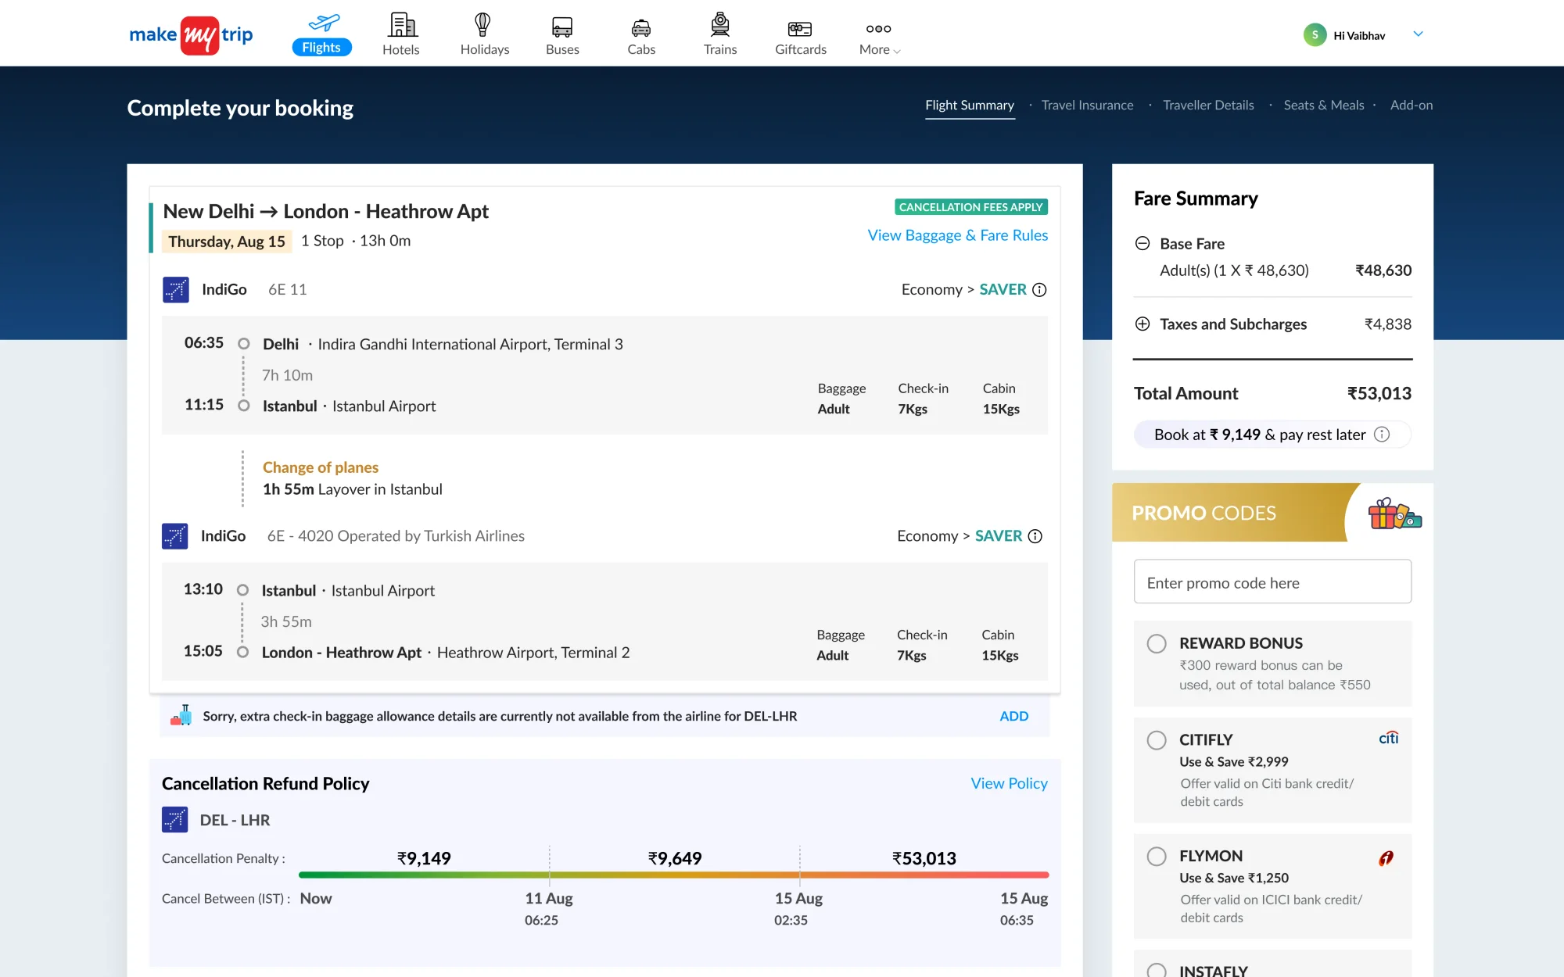Click the user avatar S icon

(1315, 35)
